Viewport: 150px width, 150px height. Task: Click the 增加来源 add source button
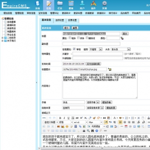pyautogui.click(x=111, y=108)
